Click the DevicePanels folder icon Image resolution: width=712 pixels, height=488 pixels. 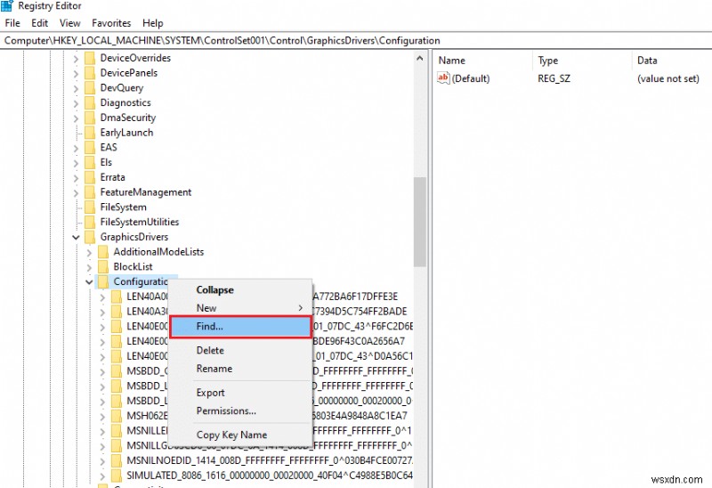click(x=90, y=73)
